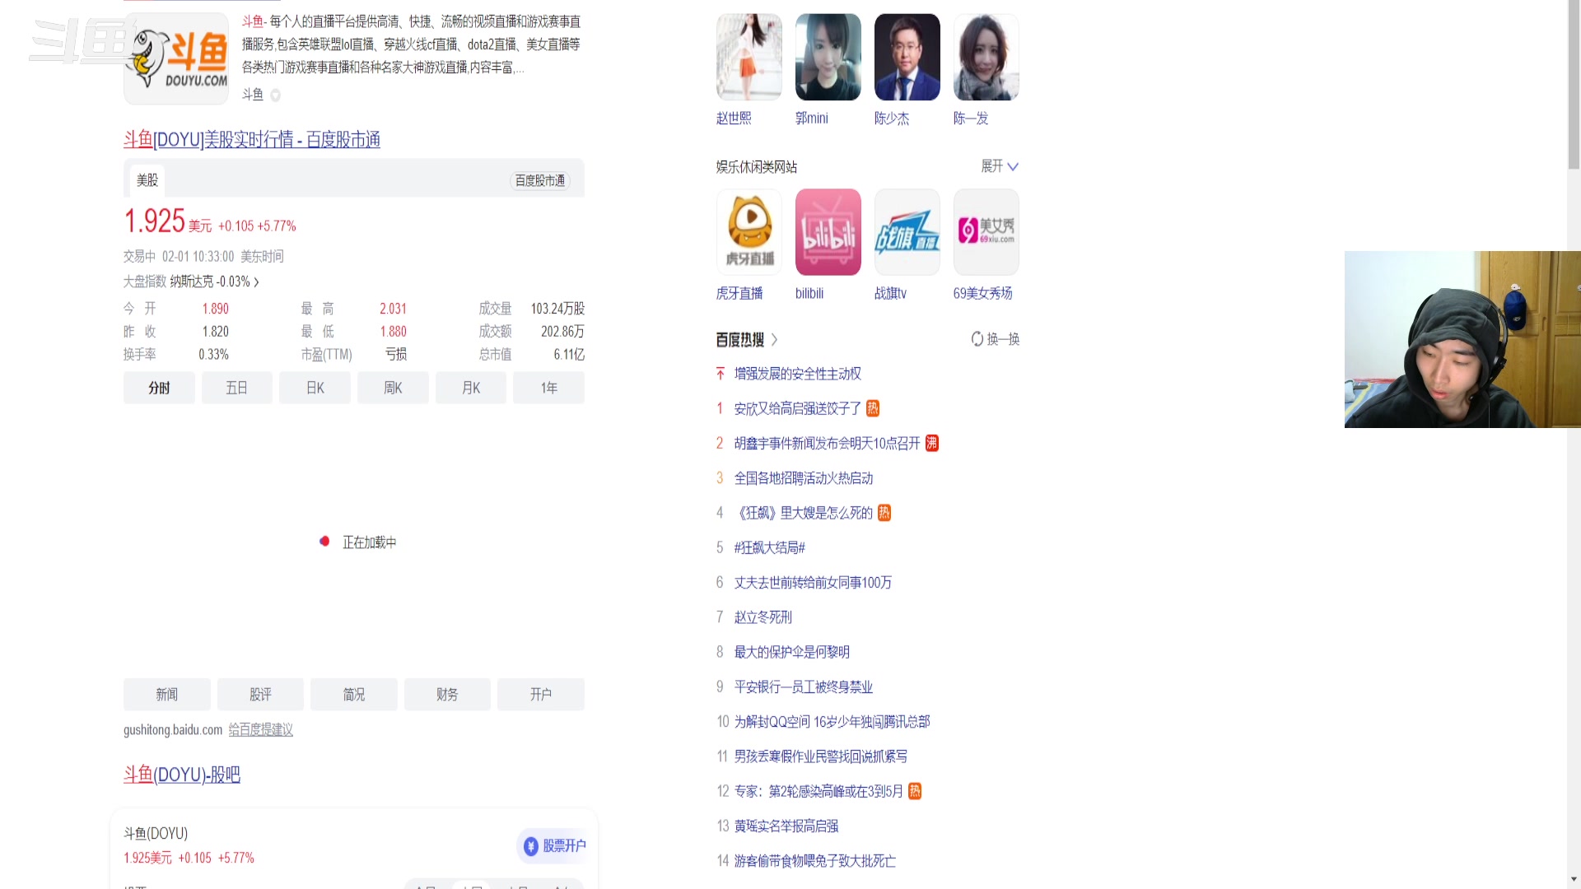Select the 1年 chart tab
This screenshot has height=889, width=1581.
548,388
